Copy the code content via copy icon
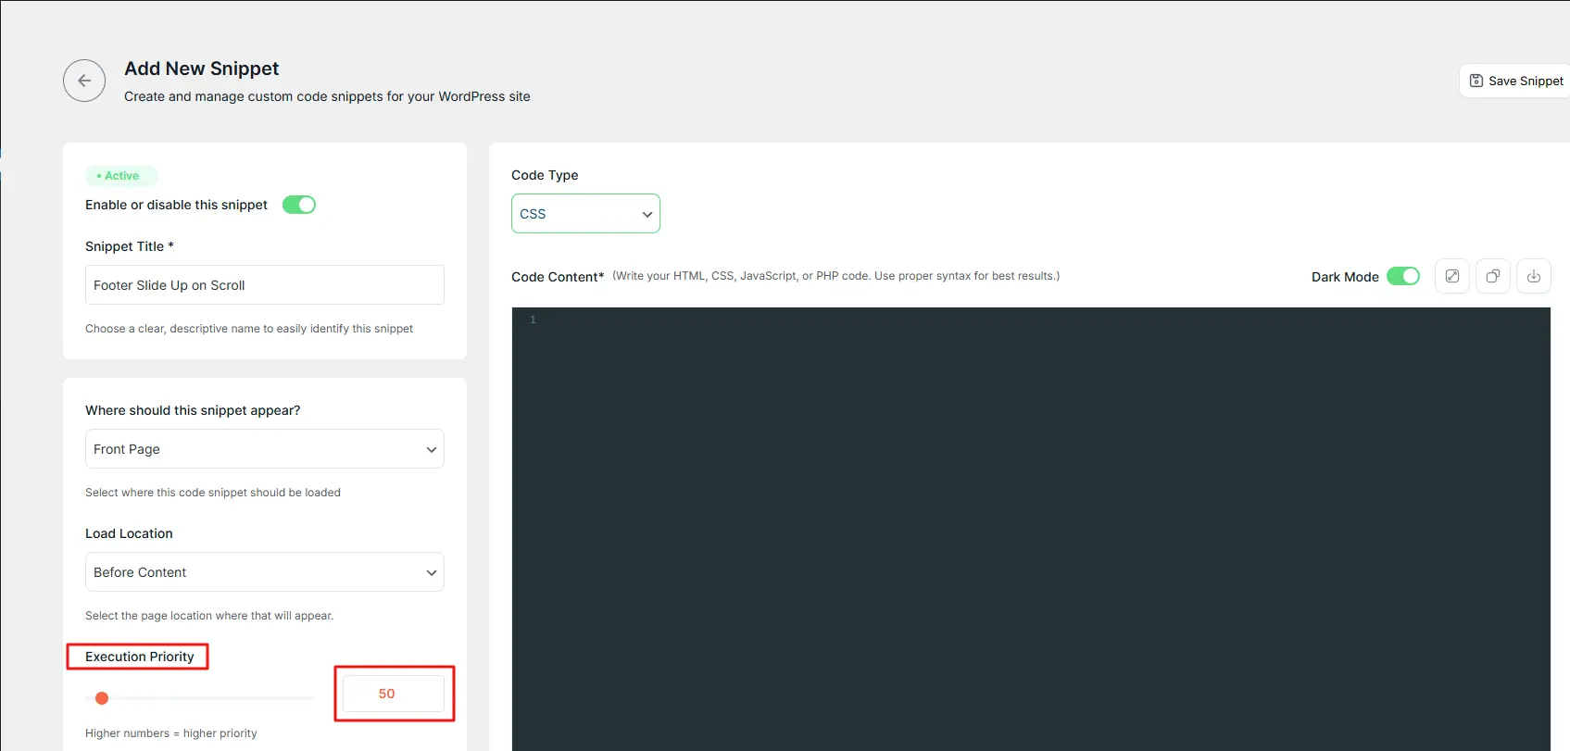Viewport: 1570px width, 751px height. [x=1492, y=276]
